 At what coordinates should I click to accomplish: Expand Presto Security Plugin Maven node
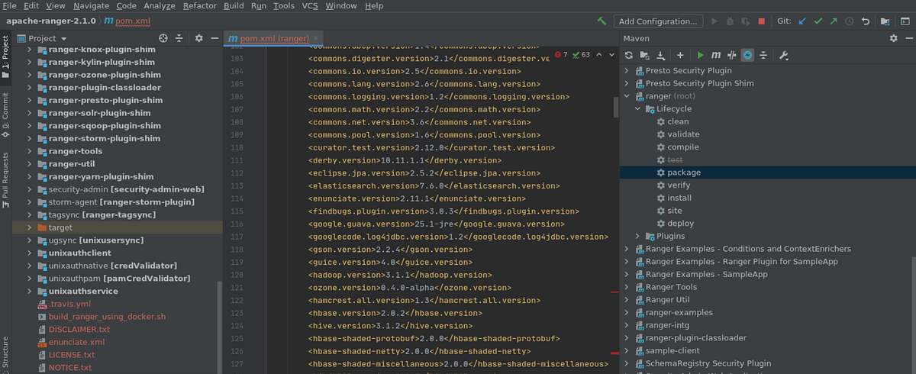tap(627, 70)
